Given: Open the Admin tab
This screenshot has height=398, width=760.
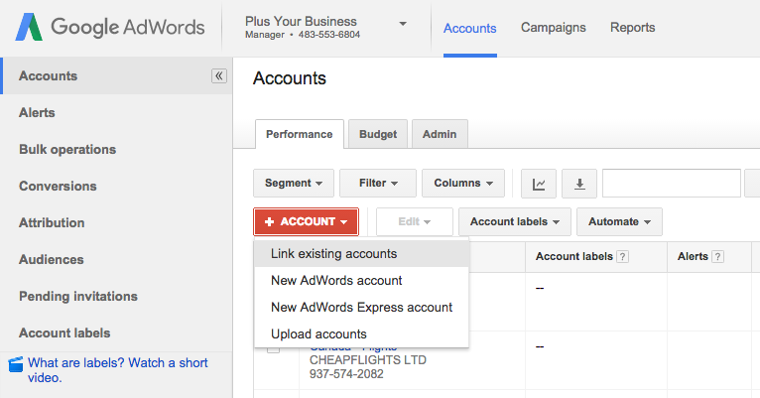Looking at the screenshot, I should (x=440, y=134).
